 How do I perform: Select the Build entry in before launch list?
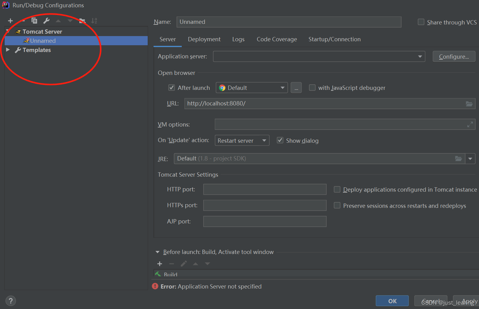pos(316,274)
